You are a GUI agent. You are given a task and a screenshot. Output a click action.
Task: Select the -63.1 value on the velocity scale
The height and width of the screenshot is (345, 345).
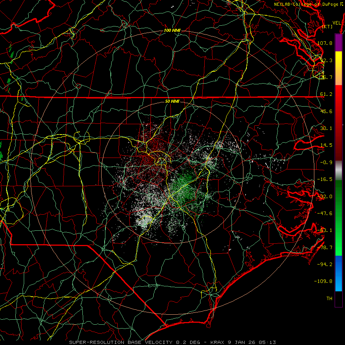click(x=325, y=230)
